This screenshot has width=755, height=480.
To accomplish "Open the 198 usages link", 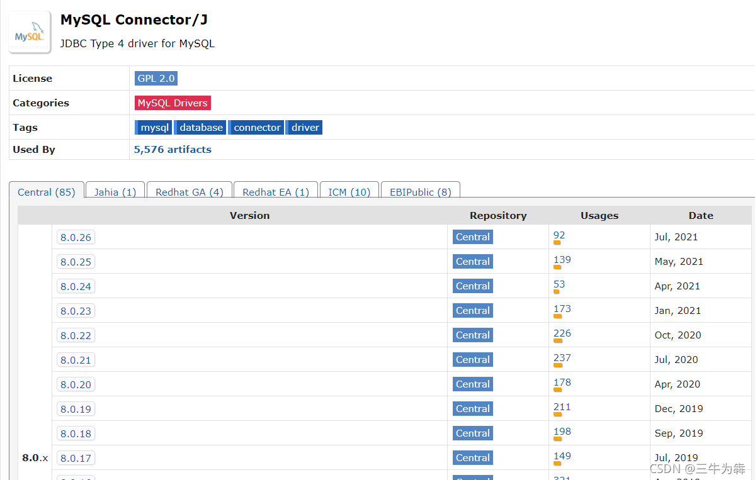I will click(562, 432).
